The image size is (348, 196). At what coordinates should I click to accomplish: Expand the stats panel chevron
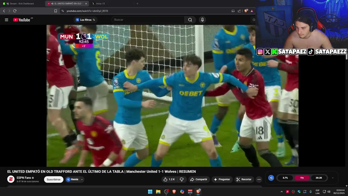pos(333,178)
